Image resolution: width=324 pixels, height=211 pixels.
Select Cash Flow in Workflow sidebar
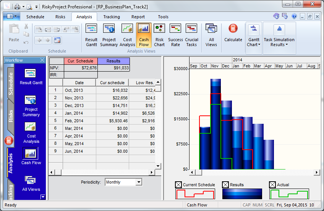(x=31, y=157)
